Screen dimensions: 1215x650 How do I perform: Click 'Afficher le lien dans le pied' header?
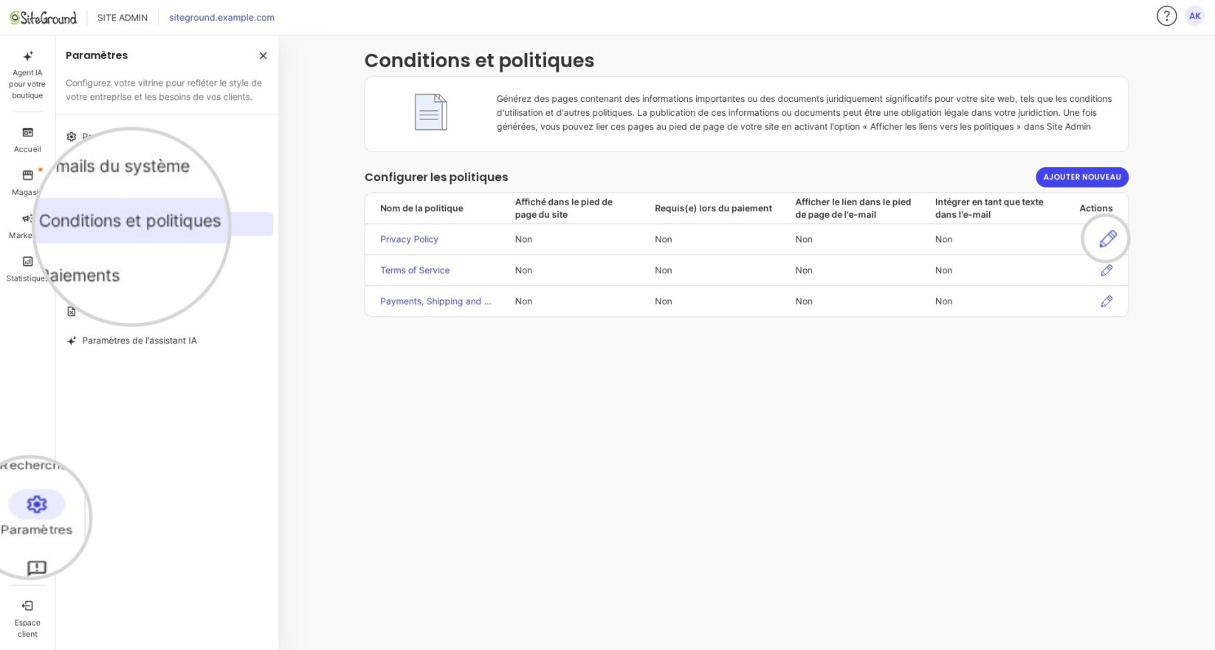853,208
